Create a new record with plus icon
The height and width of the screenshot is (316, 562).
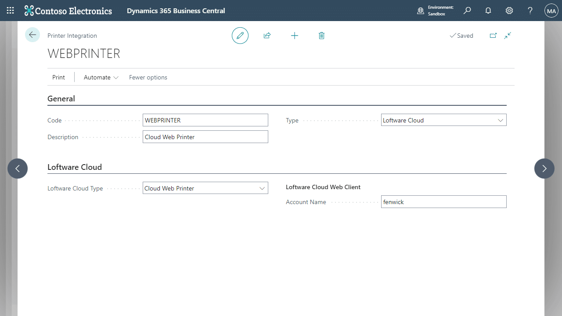[295, 36]
